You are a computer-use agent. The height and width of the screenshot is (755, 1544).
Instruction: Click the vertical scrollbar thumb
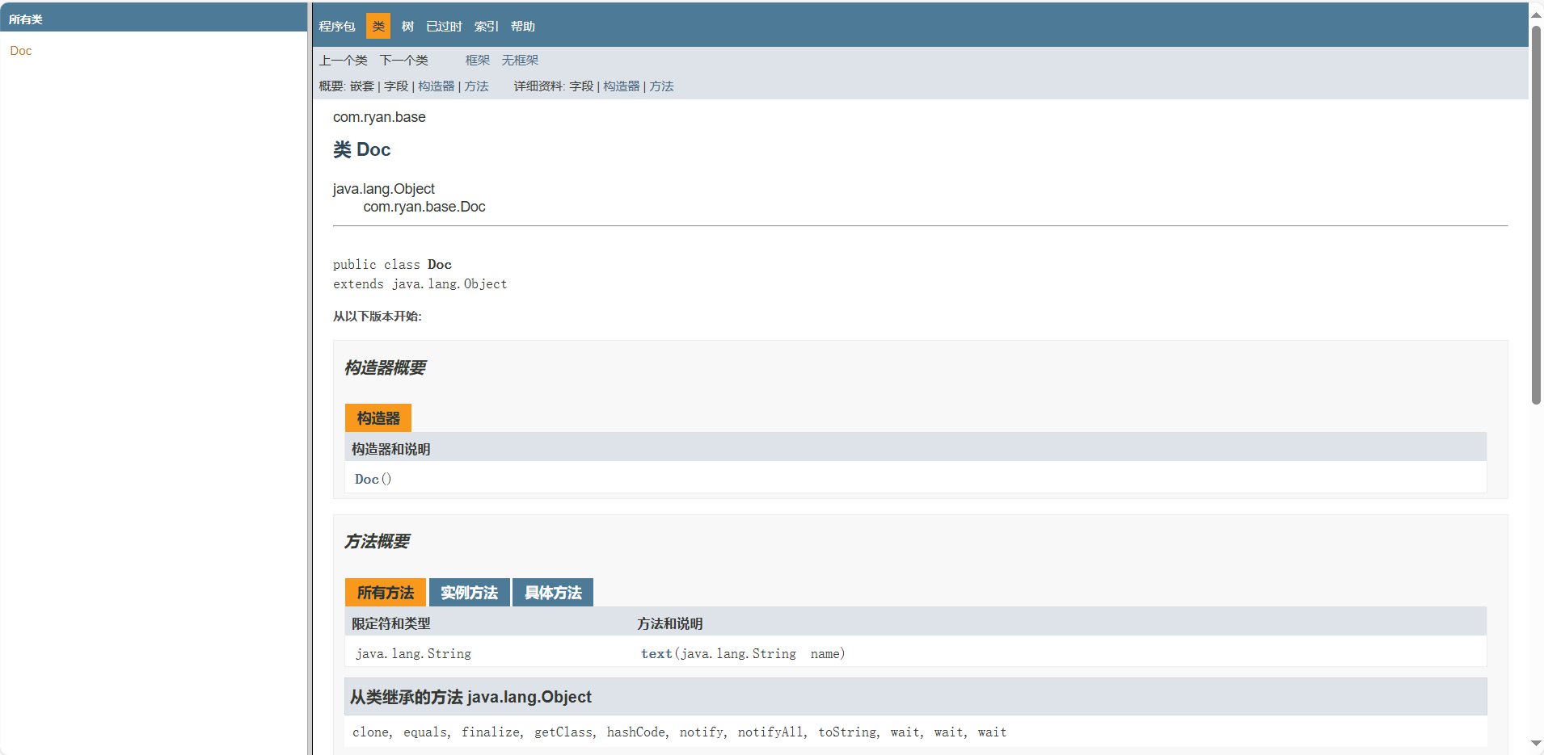tap(1536, 214)
